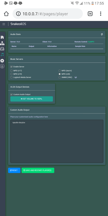
Task: Select the XMMS (VNC) radio option
Action: [x=60, y=77]
